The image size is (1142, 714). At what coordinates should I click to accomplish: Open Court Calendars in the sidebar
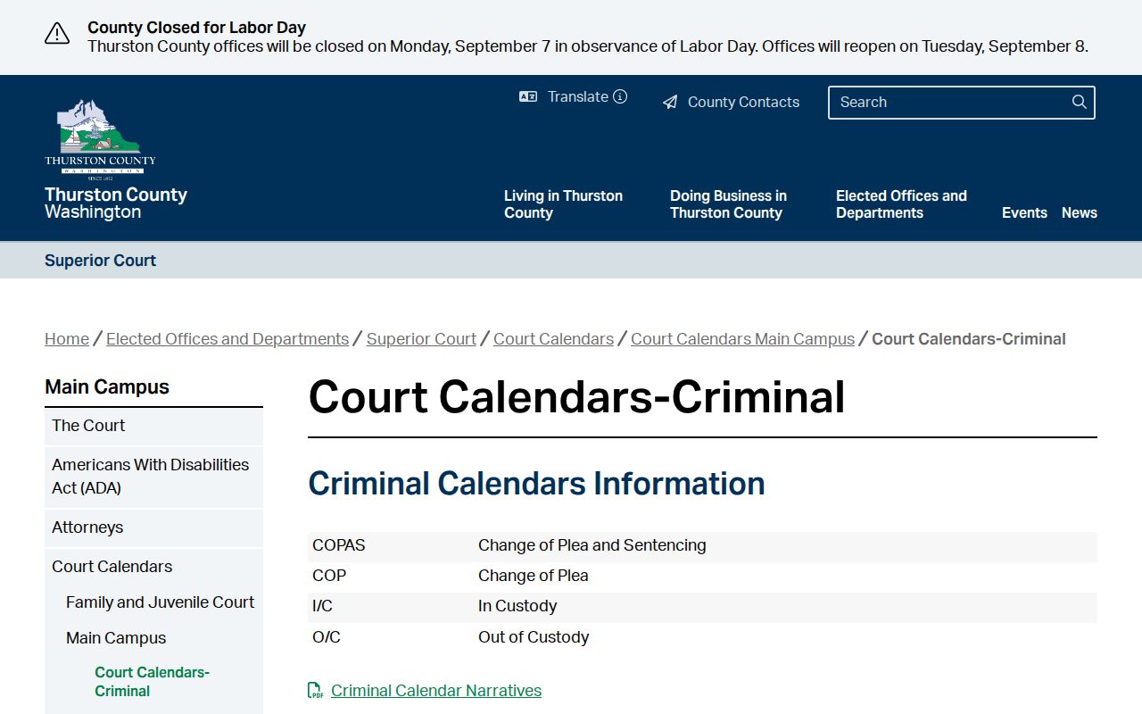pos(153,567)
